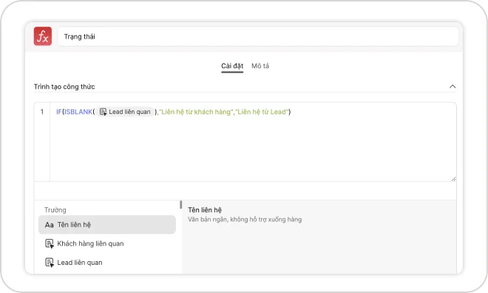This screenshot has width=488, height=293.
Task: Grab the formula editor resize handle
Action: pos(453,179)
